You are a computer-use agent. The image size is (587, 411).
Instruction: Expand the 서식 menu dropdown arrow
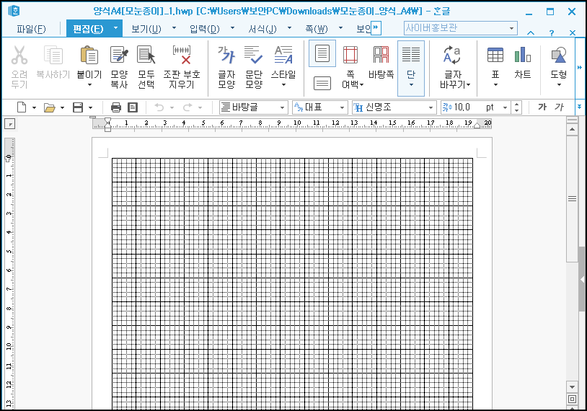pos(289,27)
